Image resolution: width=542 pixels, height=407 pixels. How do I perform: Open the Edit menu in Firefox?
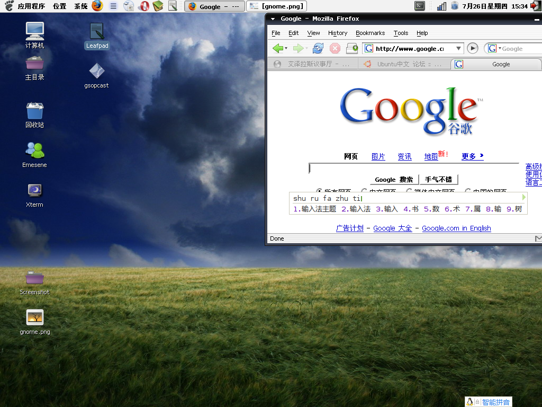[293, 33]
